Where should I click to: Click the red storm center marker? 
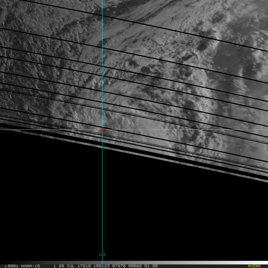pyautogui.click(x=103, y=129)
